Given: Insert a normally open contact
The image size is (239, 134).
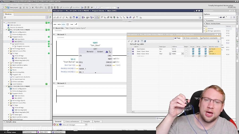Looking at the screenshot, I should coord(55,24).
